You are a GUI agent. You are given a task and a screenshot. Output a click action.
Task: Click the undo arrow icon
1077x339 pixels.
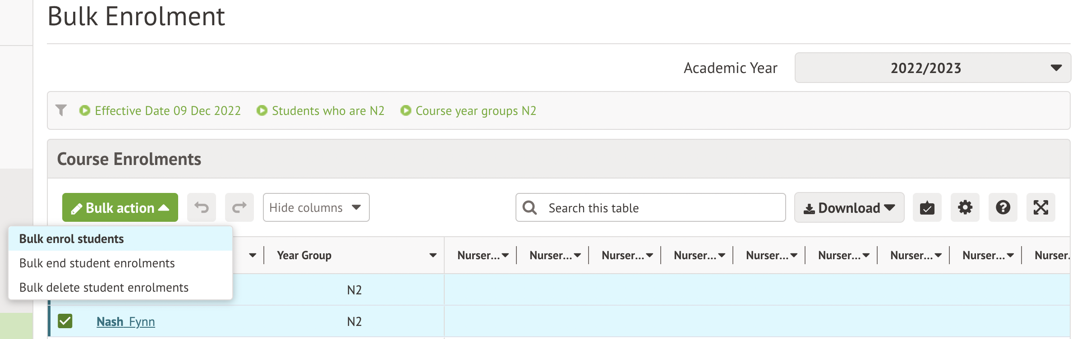click(202, 207)
